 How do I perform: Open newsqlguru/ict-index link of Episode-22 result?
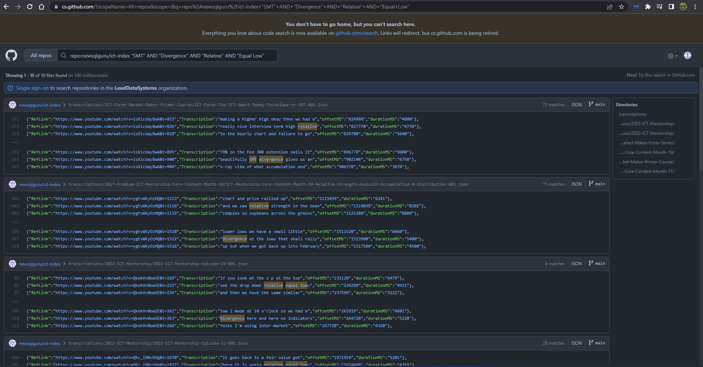pos(40,343)
